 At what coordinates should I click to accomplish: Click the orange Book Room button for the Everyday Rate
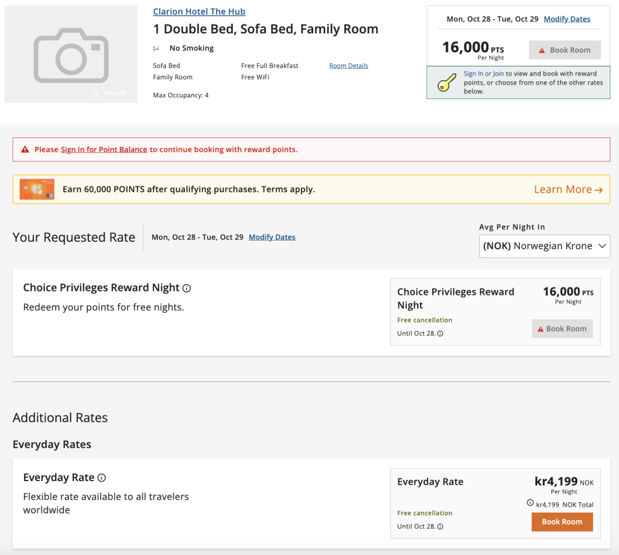(562, 522)
